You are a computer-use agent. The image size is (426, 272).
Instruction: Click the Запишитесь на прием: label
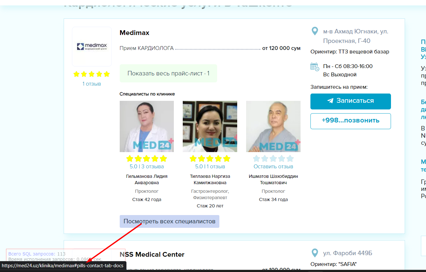click(x=339, y=87)
